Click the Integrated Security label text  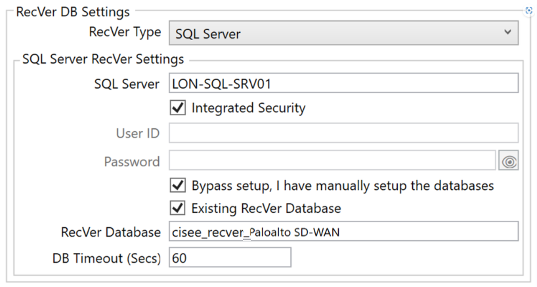click(x=248, y=108)
